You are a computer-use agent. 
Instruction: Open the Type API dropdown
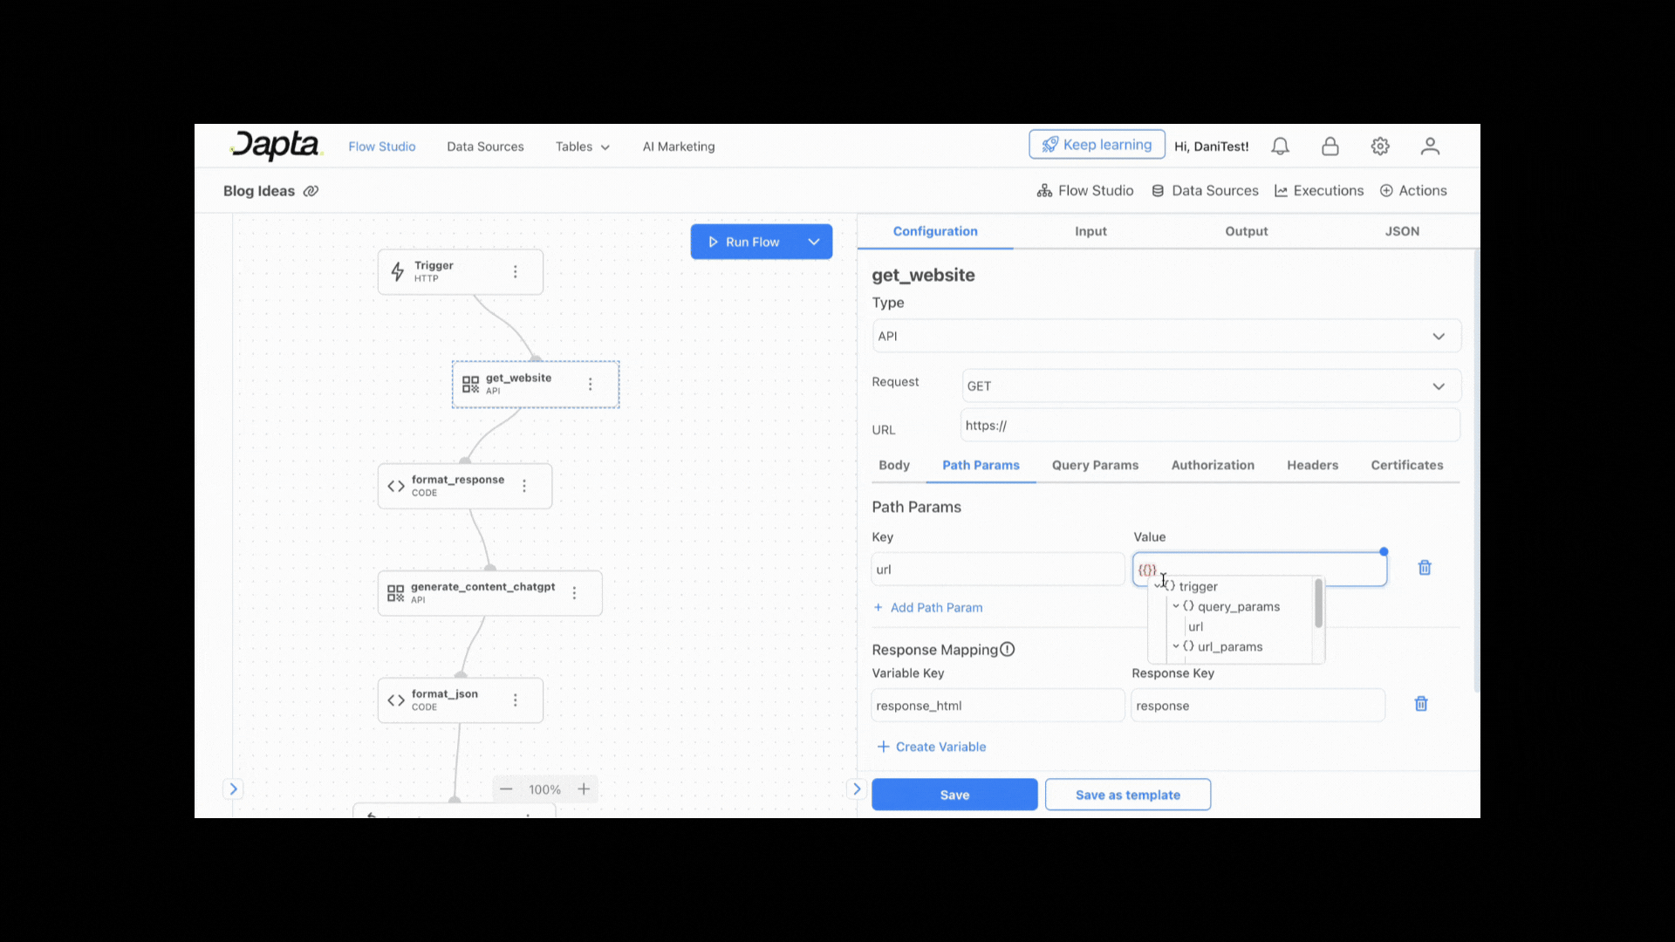(1166, 336)
